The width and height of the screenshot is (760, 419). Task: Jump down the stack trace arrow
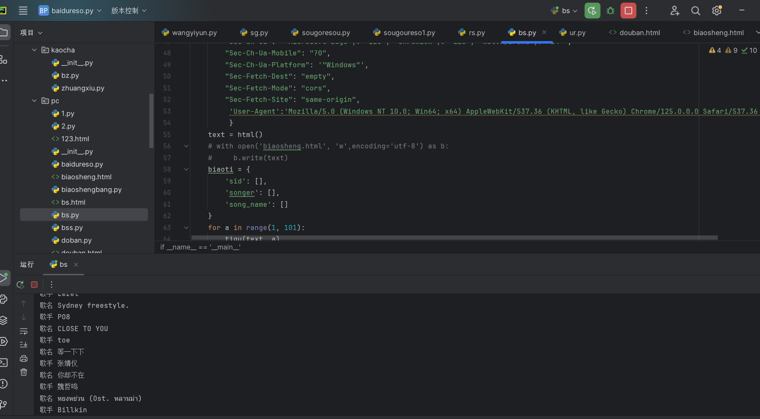[x=24, y=317]
